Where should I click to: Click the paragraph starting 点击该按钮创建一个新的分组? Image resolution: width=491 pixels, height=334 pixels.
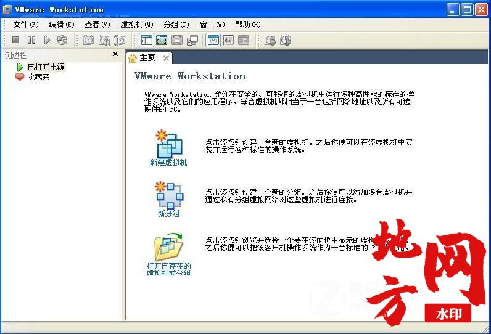coord(309,196)
